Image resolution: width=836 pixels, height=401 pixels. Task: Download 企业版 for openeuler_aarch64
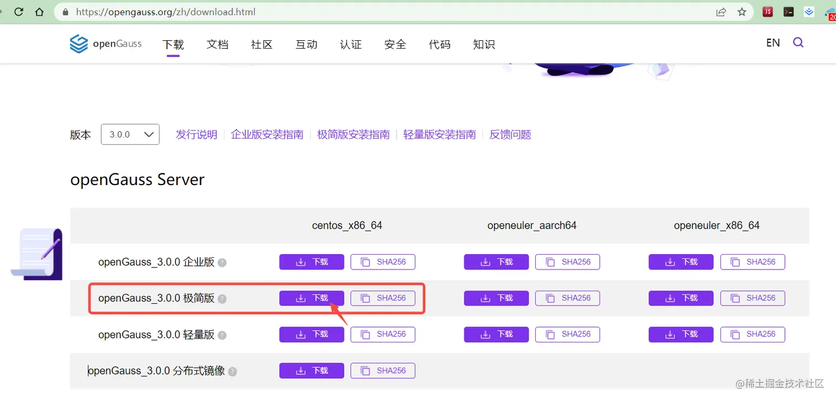coord(497,262)
